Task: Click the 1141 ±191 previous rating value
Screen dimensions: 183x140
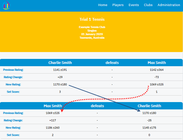Action: pos(60,70)
